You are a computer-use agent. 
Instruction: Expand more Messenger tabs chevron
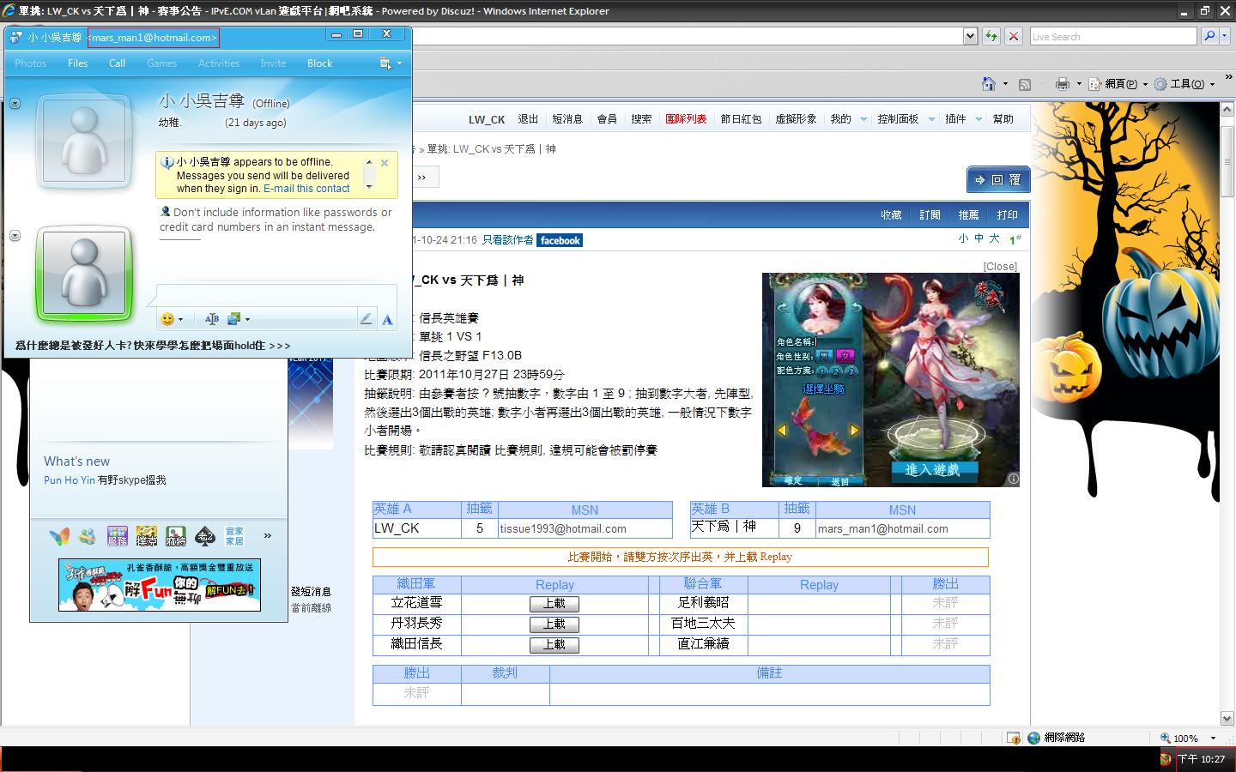(x=268, y=536)
